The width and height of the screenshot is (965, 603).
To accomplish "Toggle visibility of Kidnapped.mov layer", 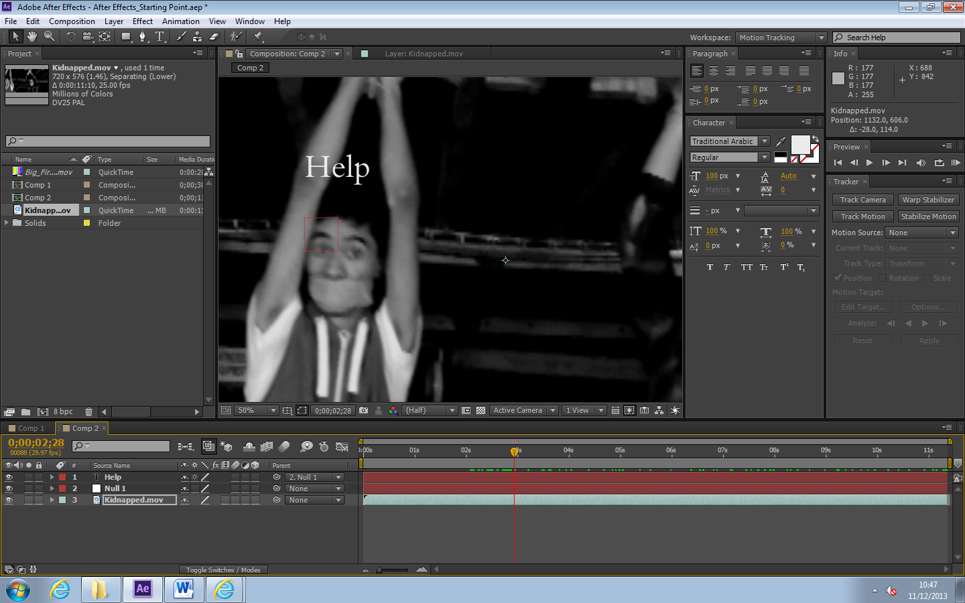I will pos(9,500).
